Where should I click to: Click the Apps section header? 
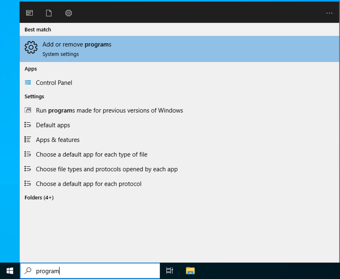click(x=31, y=69)
